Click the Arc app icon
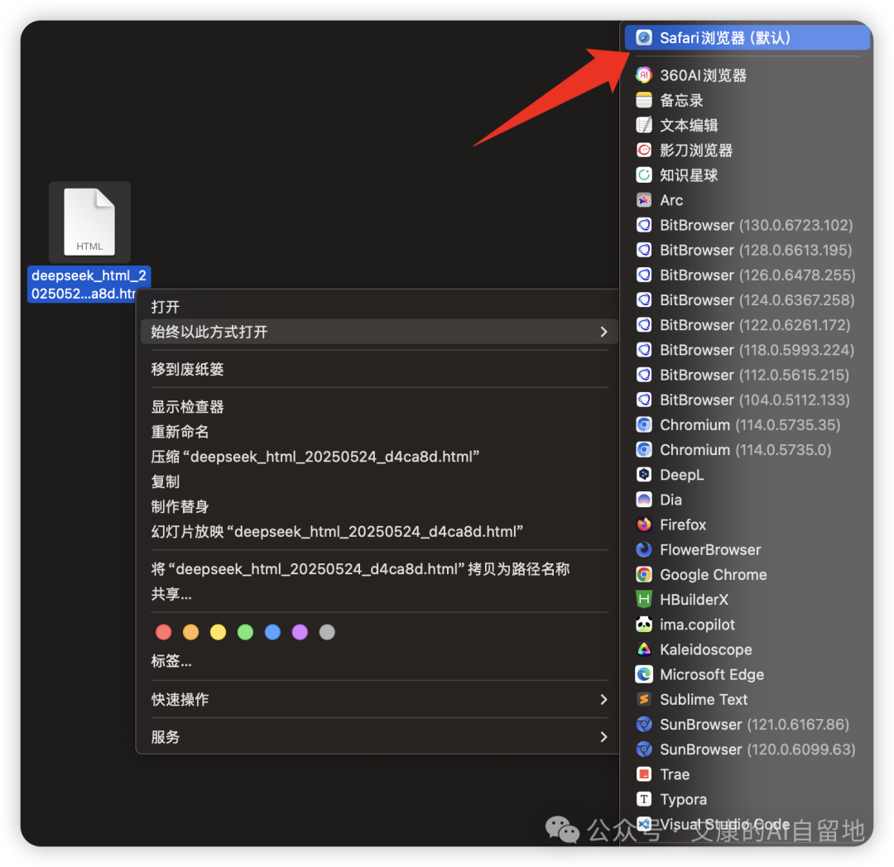 644,200
